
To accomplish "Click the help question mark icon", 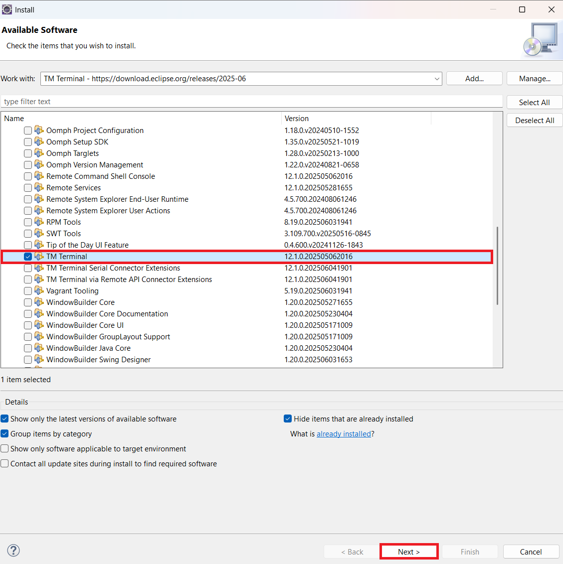I will [14, 551].
